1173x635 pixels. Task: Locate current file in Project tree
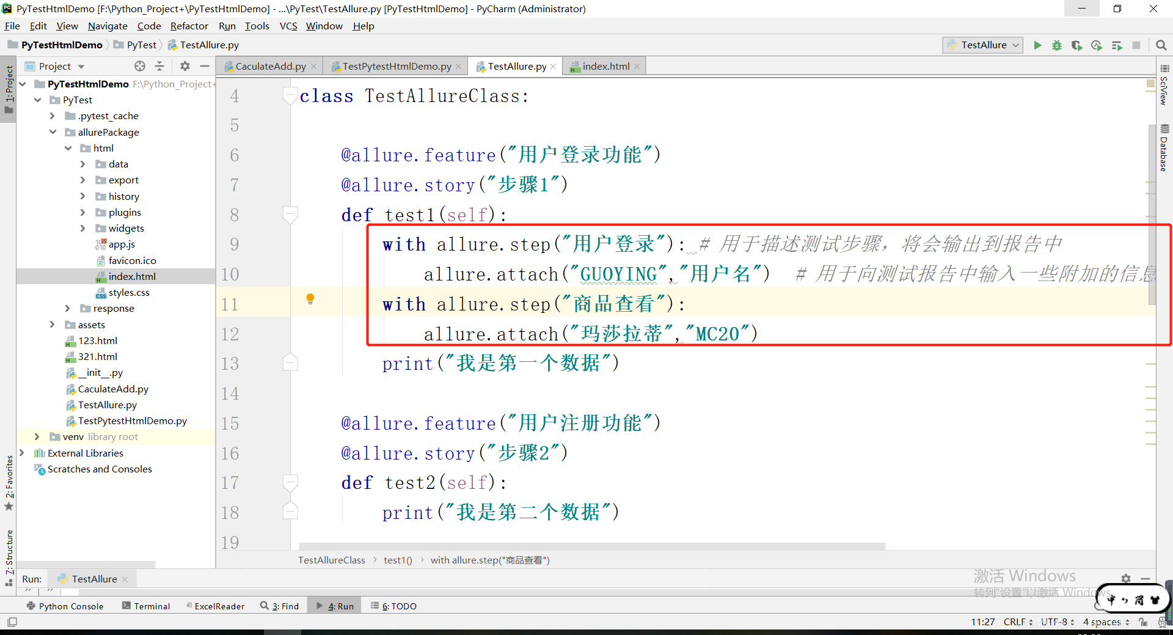click(x=140, y=66)
